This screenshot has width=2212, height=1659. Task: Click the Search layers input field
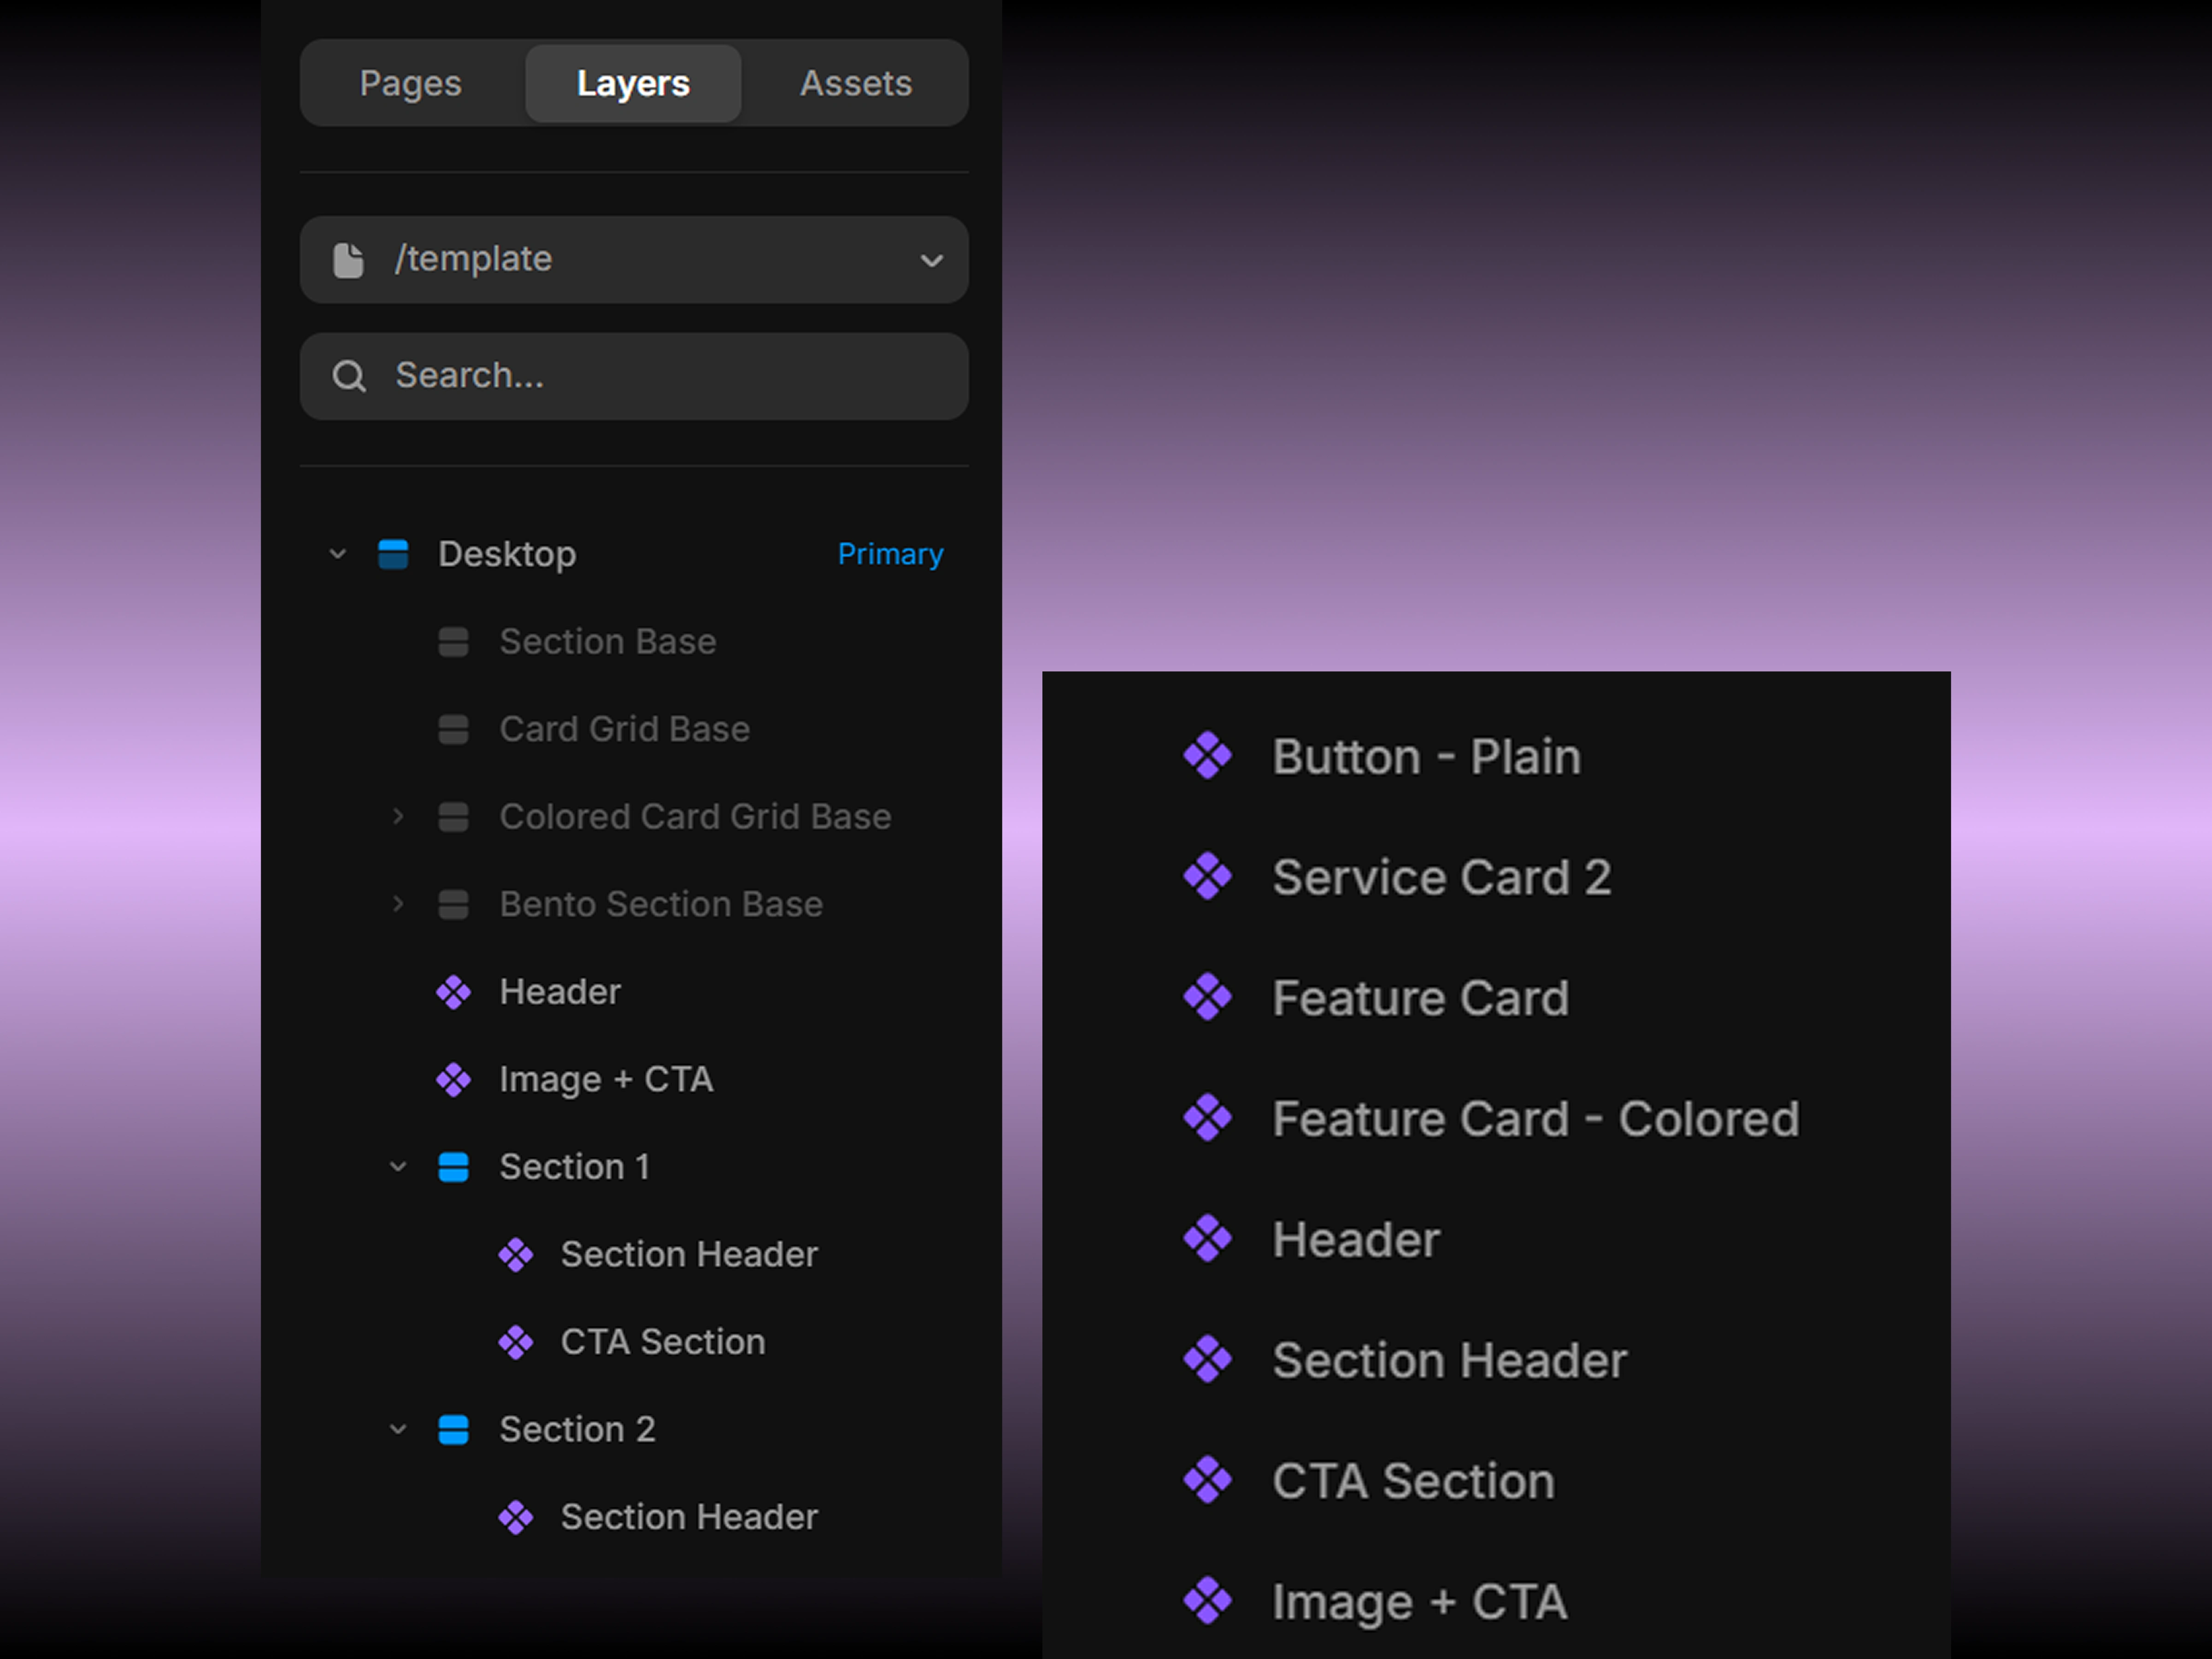point(660,376)
